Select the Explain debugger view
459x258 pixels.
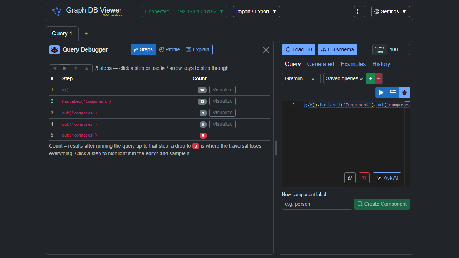coord(198,49)
